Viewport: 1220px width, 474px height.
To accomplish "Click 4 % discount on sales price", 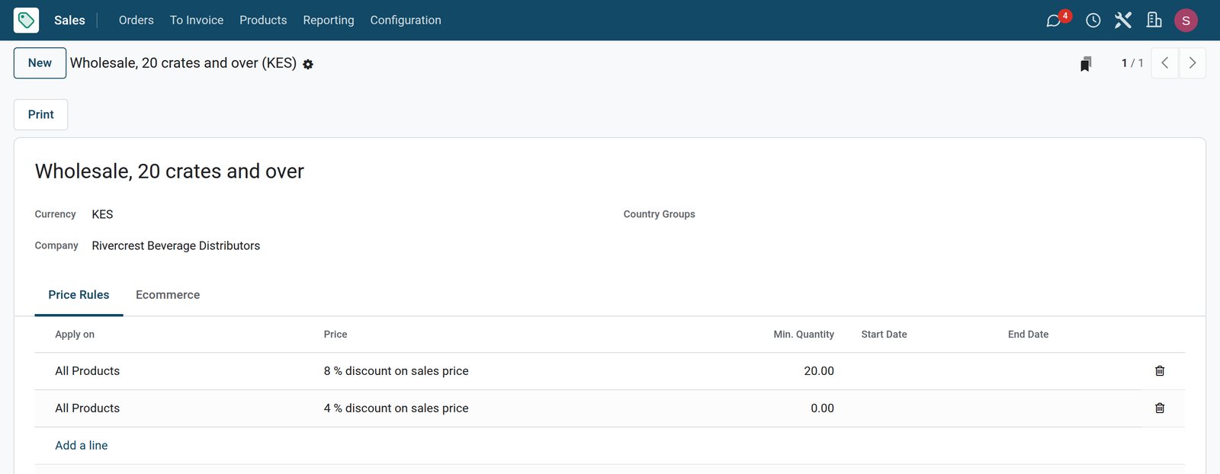I will 396,408.
